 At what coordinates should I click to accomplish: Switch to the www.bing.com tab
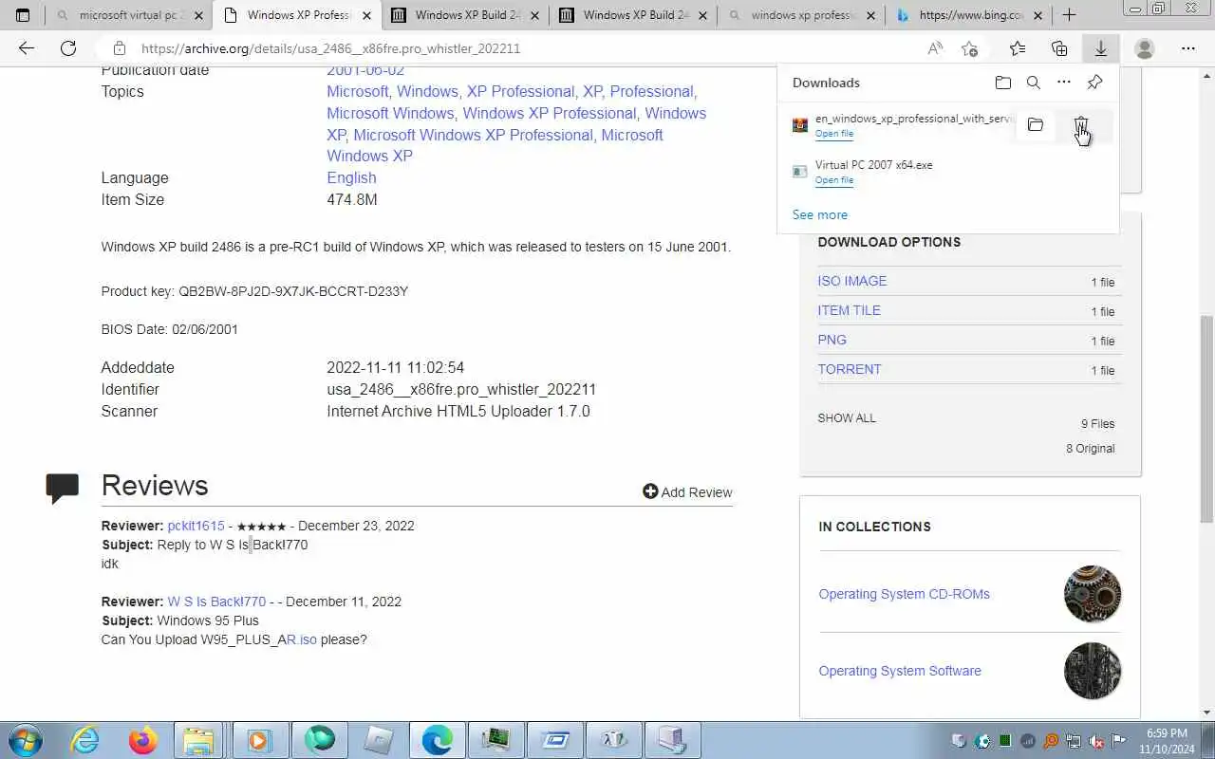coord(968,15)
